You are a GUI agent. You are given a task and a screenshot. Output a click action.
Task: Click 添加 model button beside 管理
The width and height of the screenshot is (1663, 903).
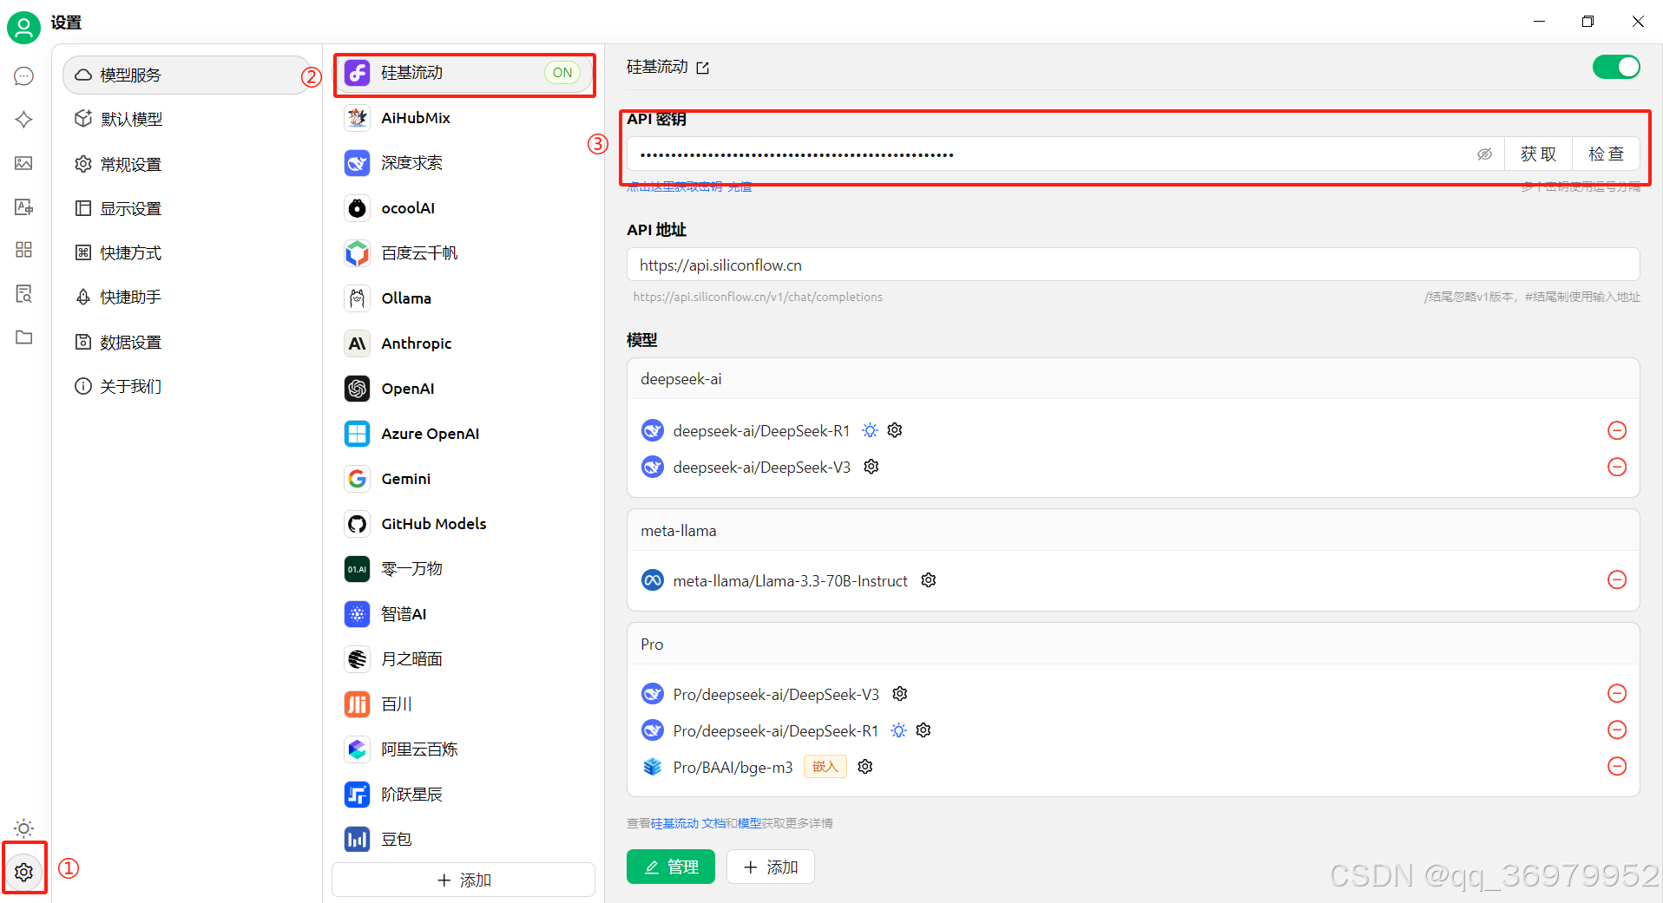[x=771, y=867]
